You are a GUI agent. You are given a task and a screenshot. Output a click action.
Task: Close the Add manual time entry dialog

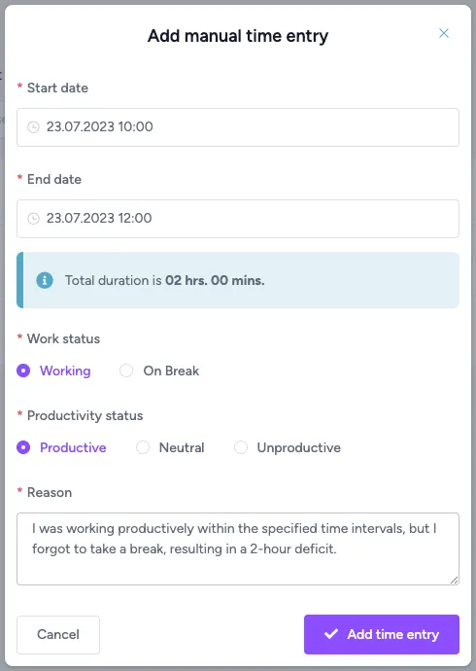(444, 33)
